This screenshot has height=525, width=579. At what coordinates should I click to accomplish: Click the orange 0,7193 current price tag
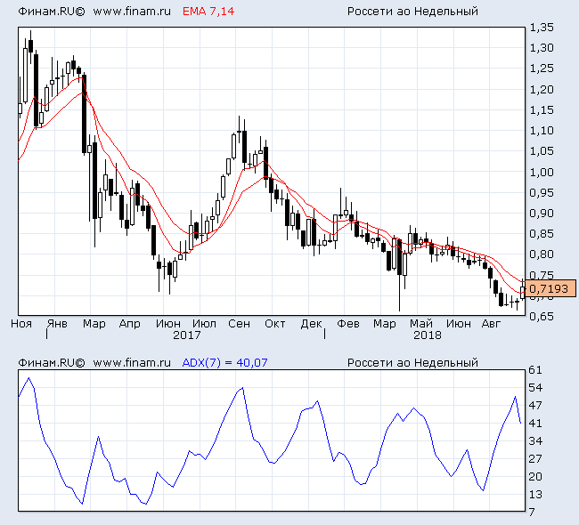pos(549,288)
